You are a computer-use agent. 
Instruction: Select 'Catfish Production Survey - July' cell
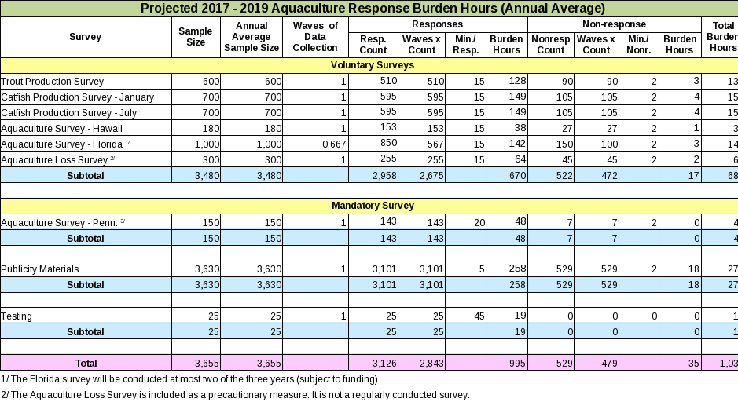point(86,113)
